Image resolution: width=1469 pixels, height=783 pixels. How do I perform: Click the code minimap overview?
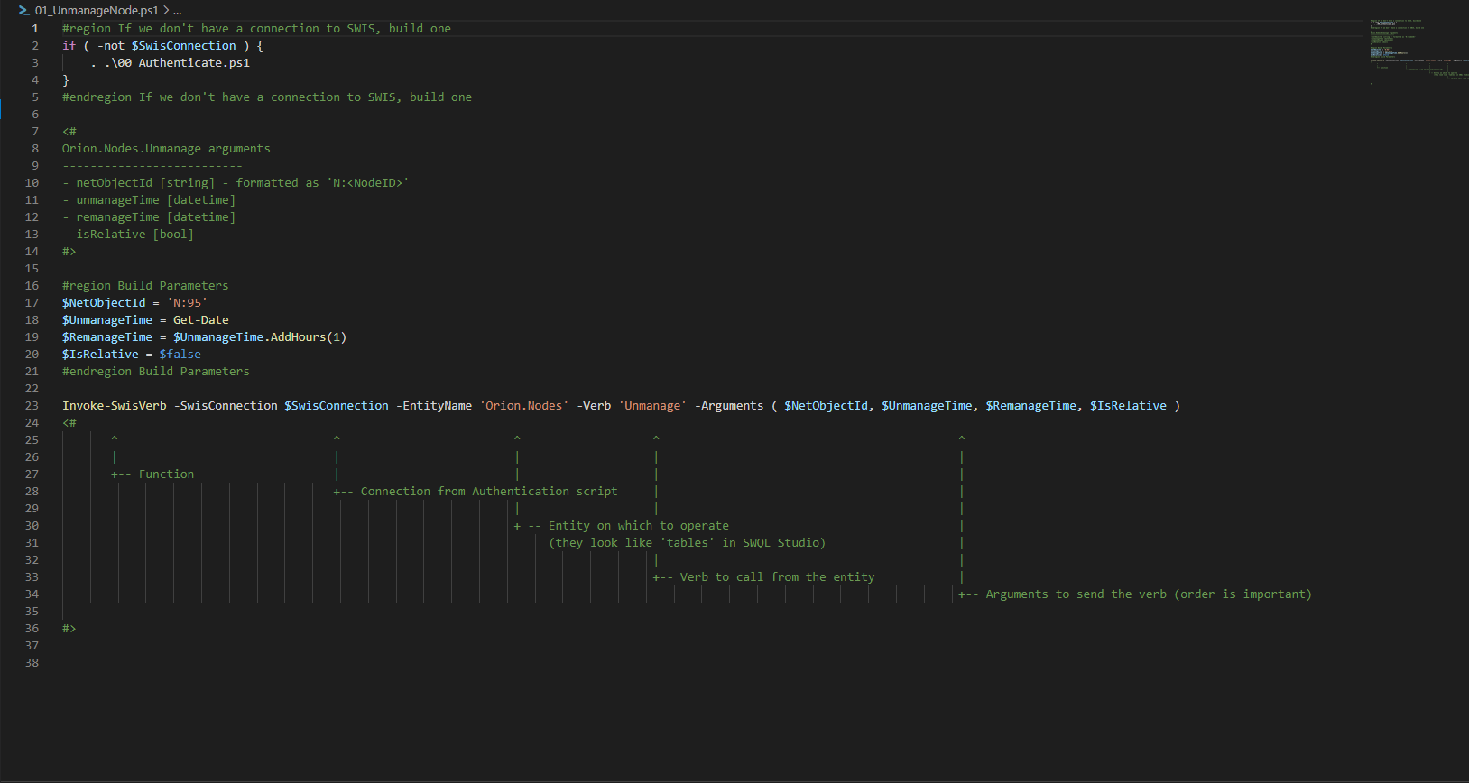(1418, 51)
